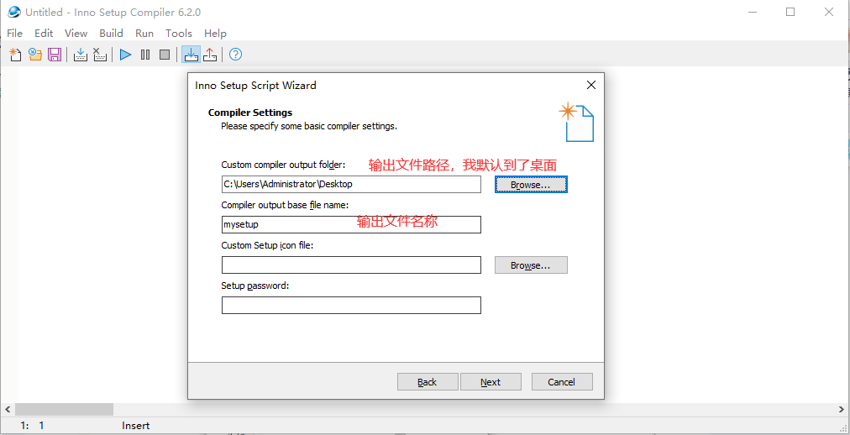Click the Cancel button

pos(562,382)
